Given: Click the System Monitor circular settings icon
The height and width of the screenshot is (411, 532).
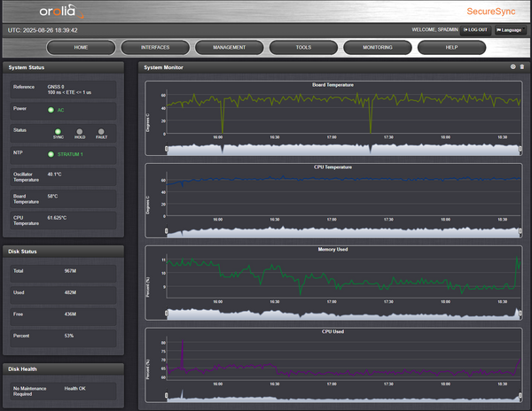Looking at the screenshot, I should (x=513, y=67).
